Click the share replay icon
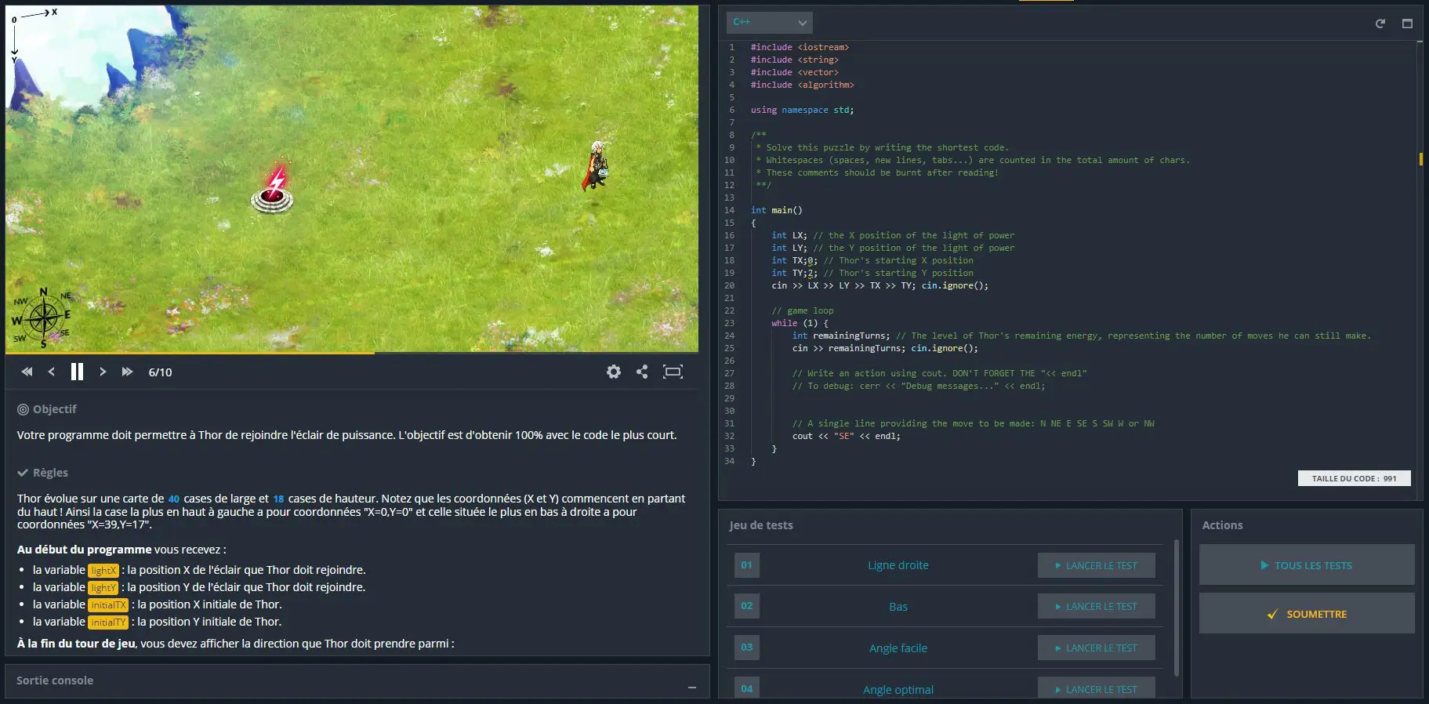1429x704 pixels. tap(642, 372)
